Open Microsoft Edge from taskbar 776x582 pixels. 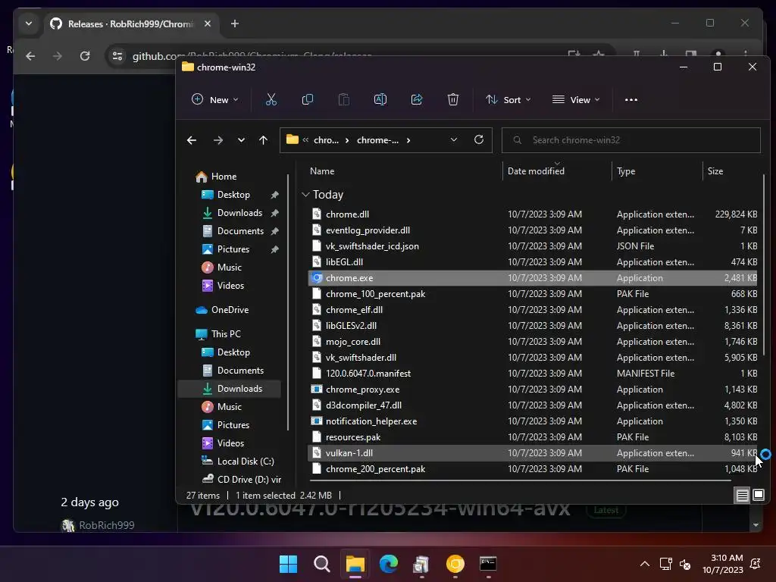click(389, 564)
